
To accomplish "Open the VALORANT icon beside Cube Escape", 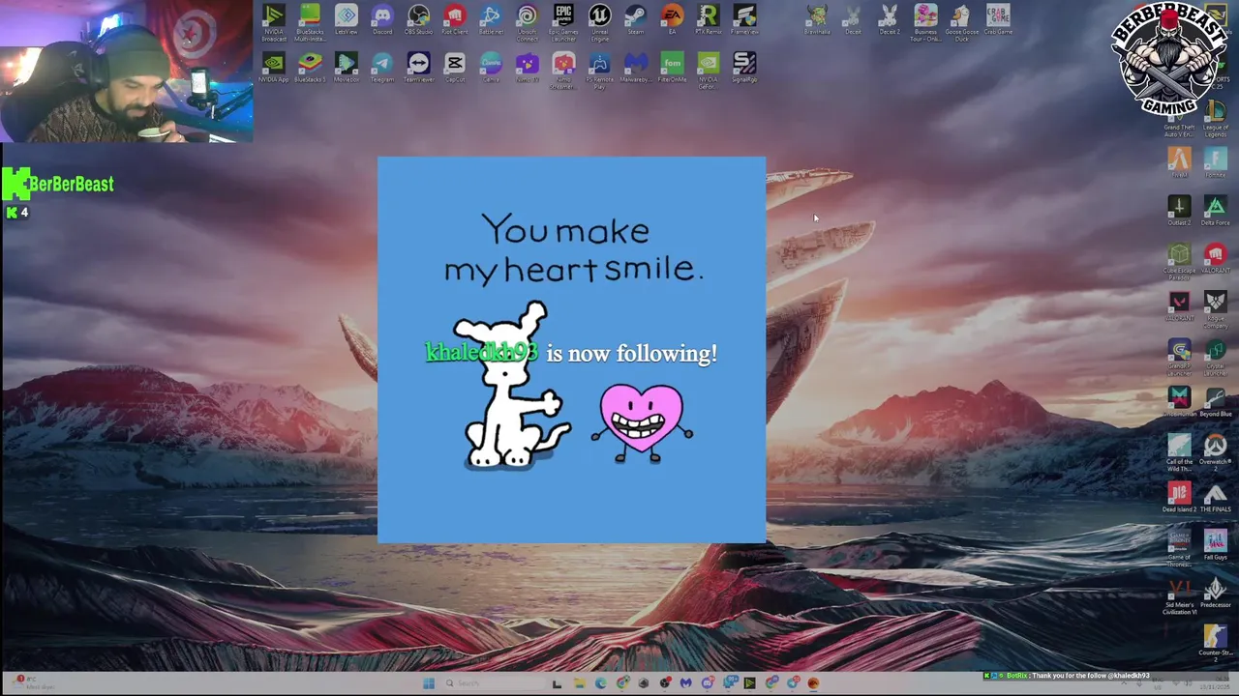I will (1216, 258).
